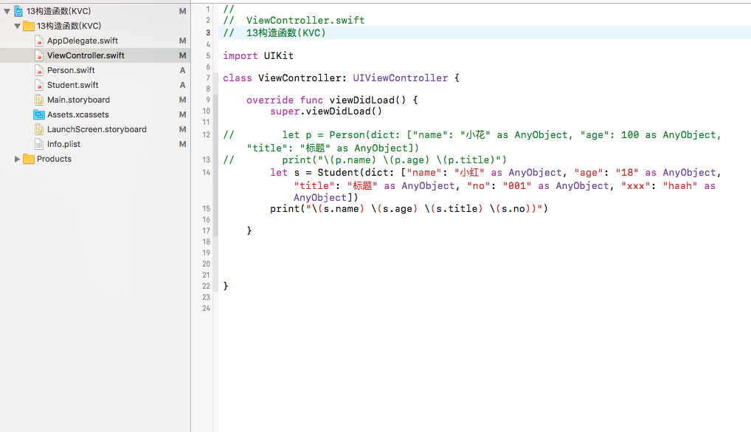
Task: Click the Info.plist file icon
Action: [39, 144]
